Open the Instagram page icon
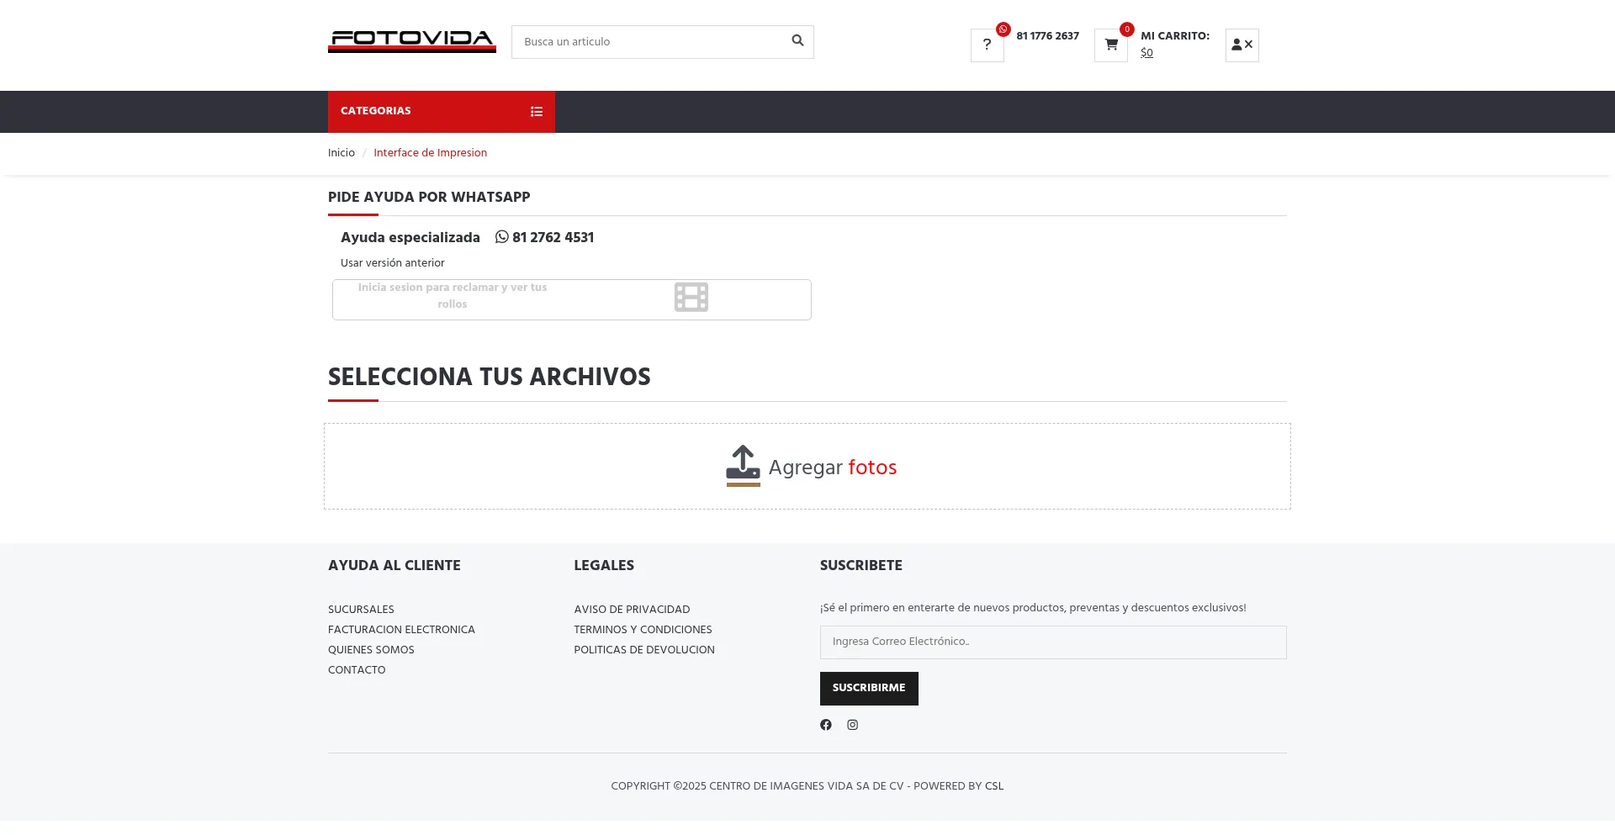This screenshot has height=835, width=1615. (x=852, y=725)
